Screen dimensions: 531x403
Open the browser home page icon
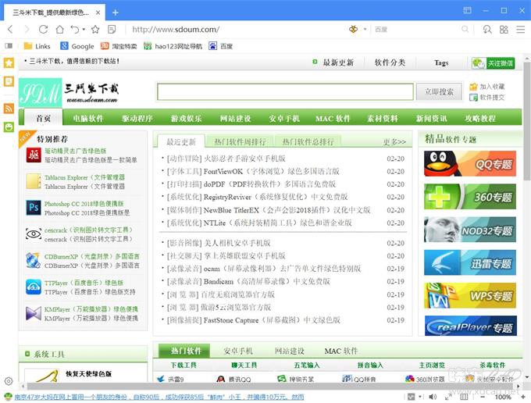(59, 30)
